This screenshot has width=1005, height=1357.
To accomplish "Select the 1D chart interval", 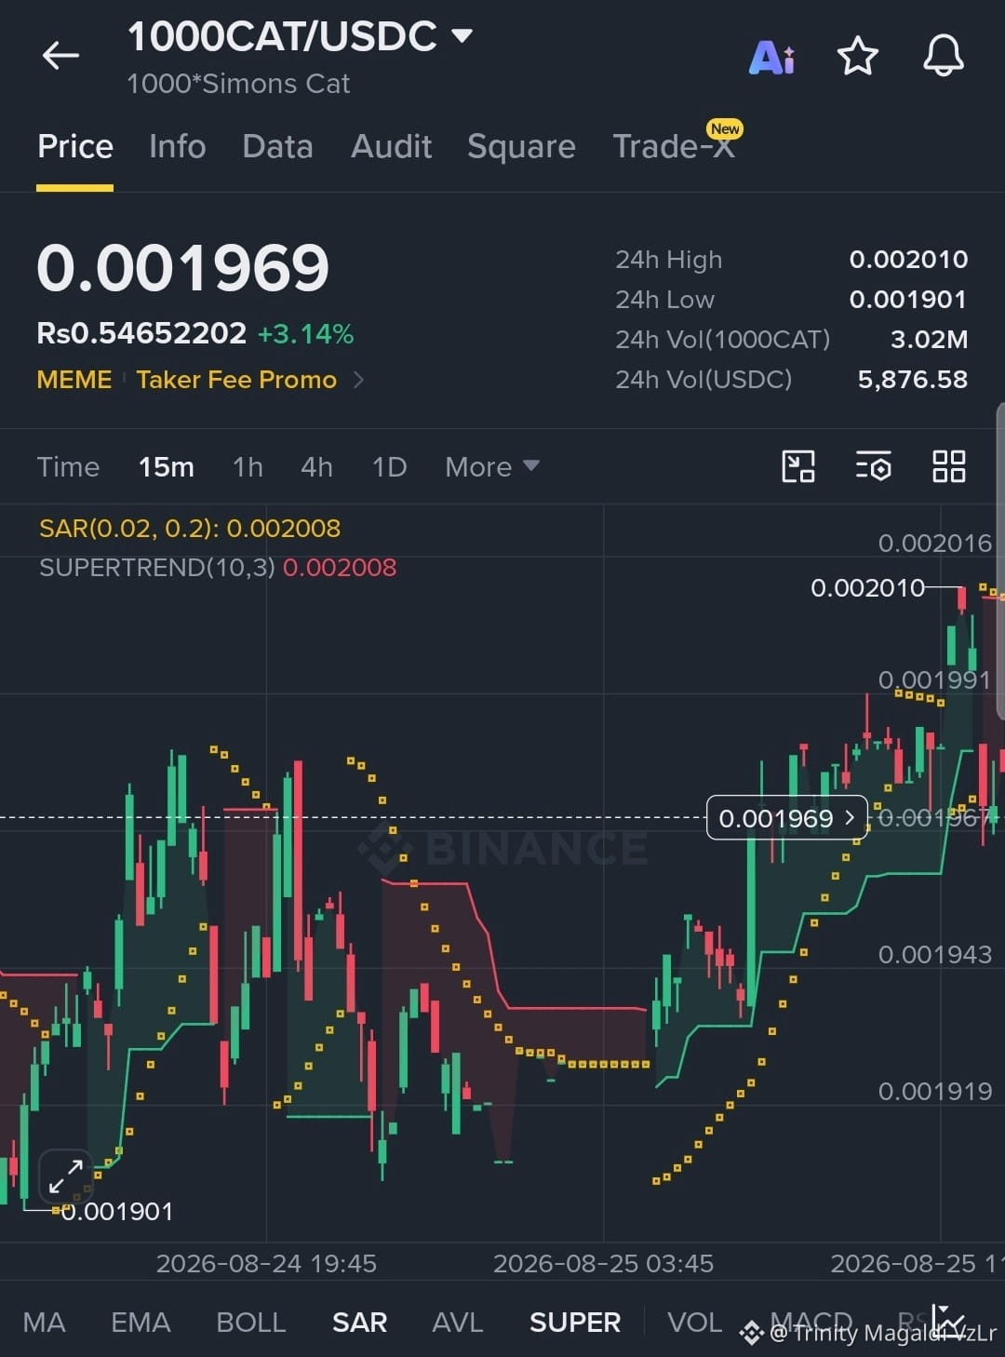I will [389, 466].
